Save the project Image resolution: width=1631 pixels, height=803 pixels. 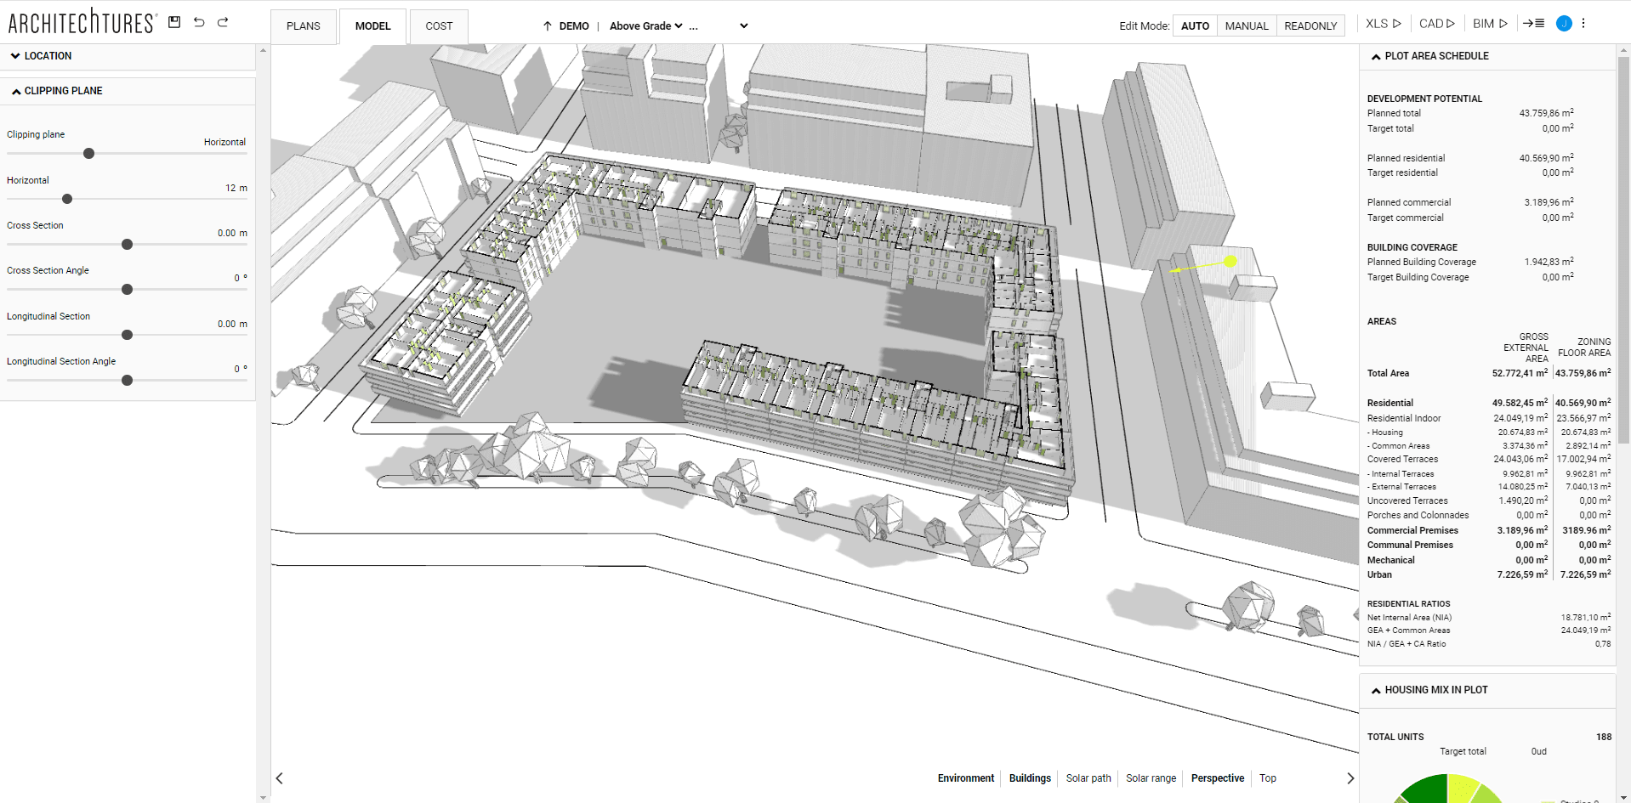pyautogui.click(x=174, y=23)
